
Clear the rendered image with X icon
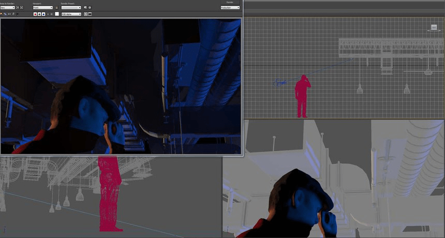[17, 14]
